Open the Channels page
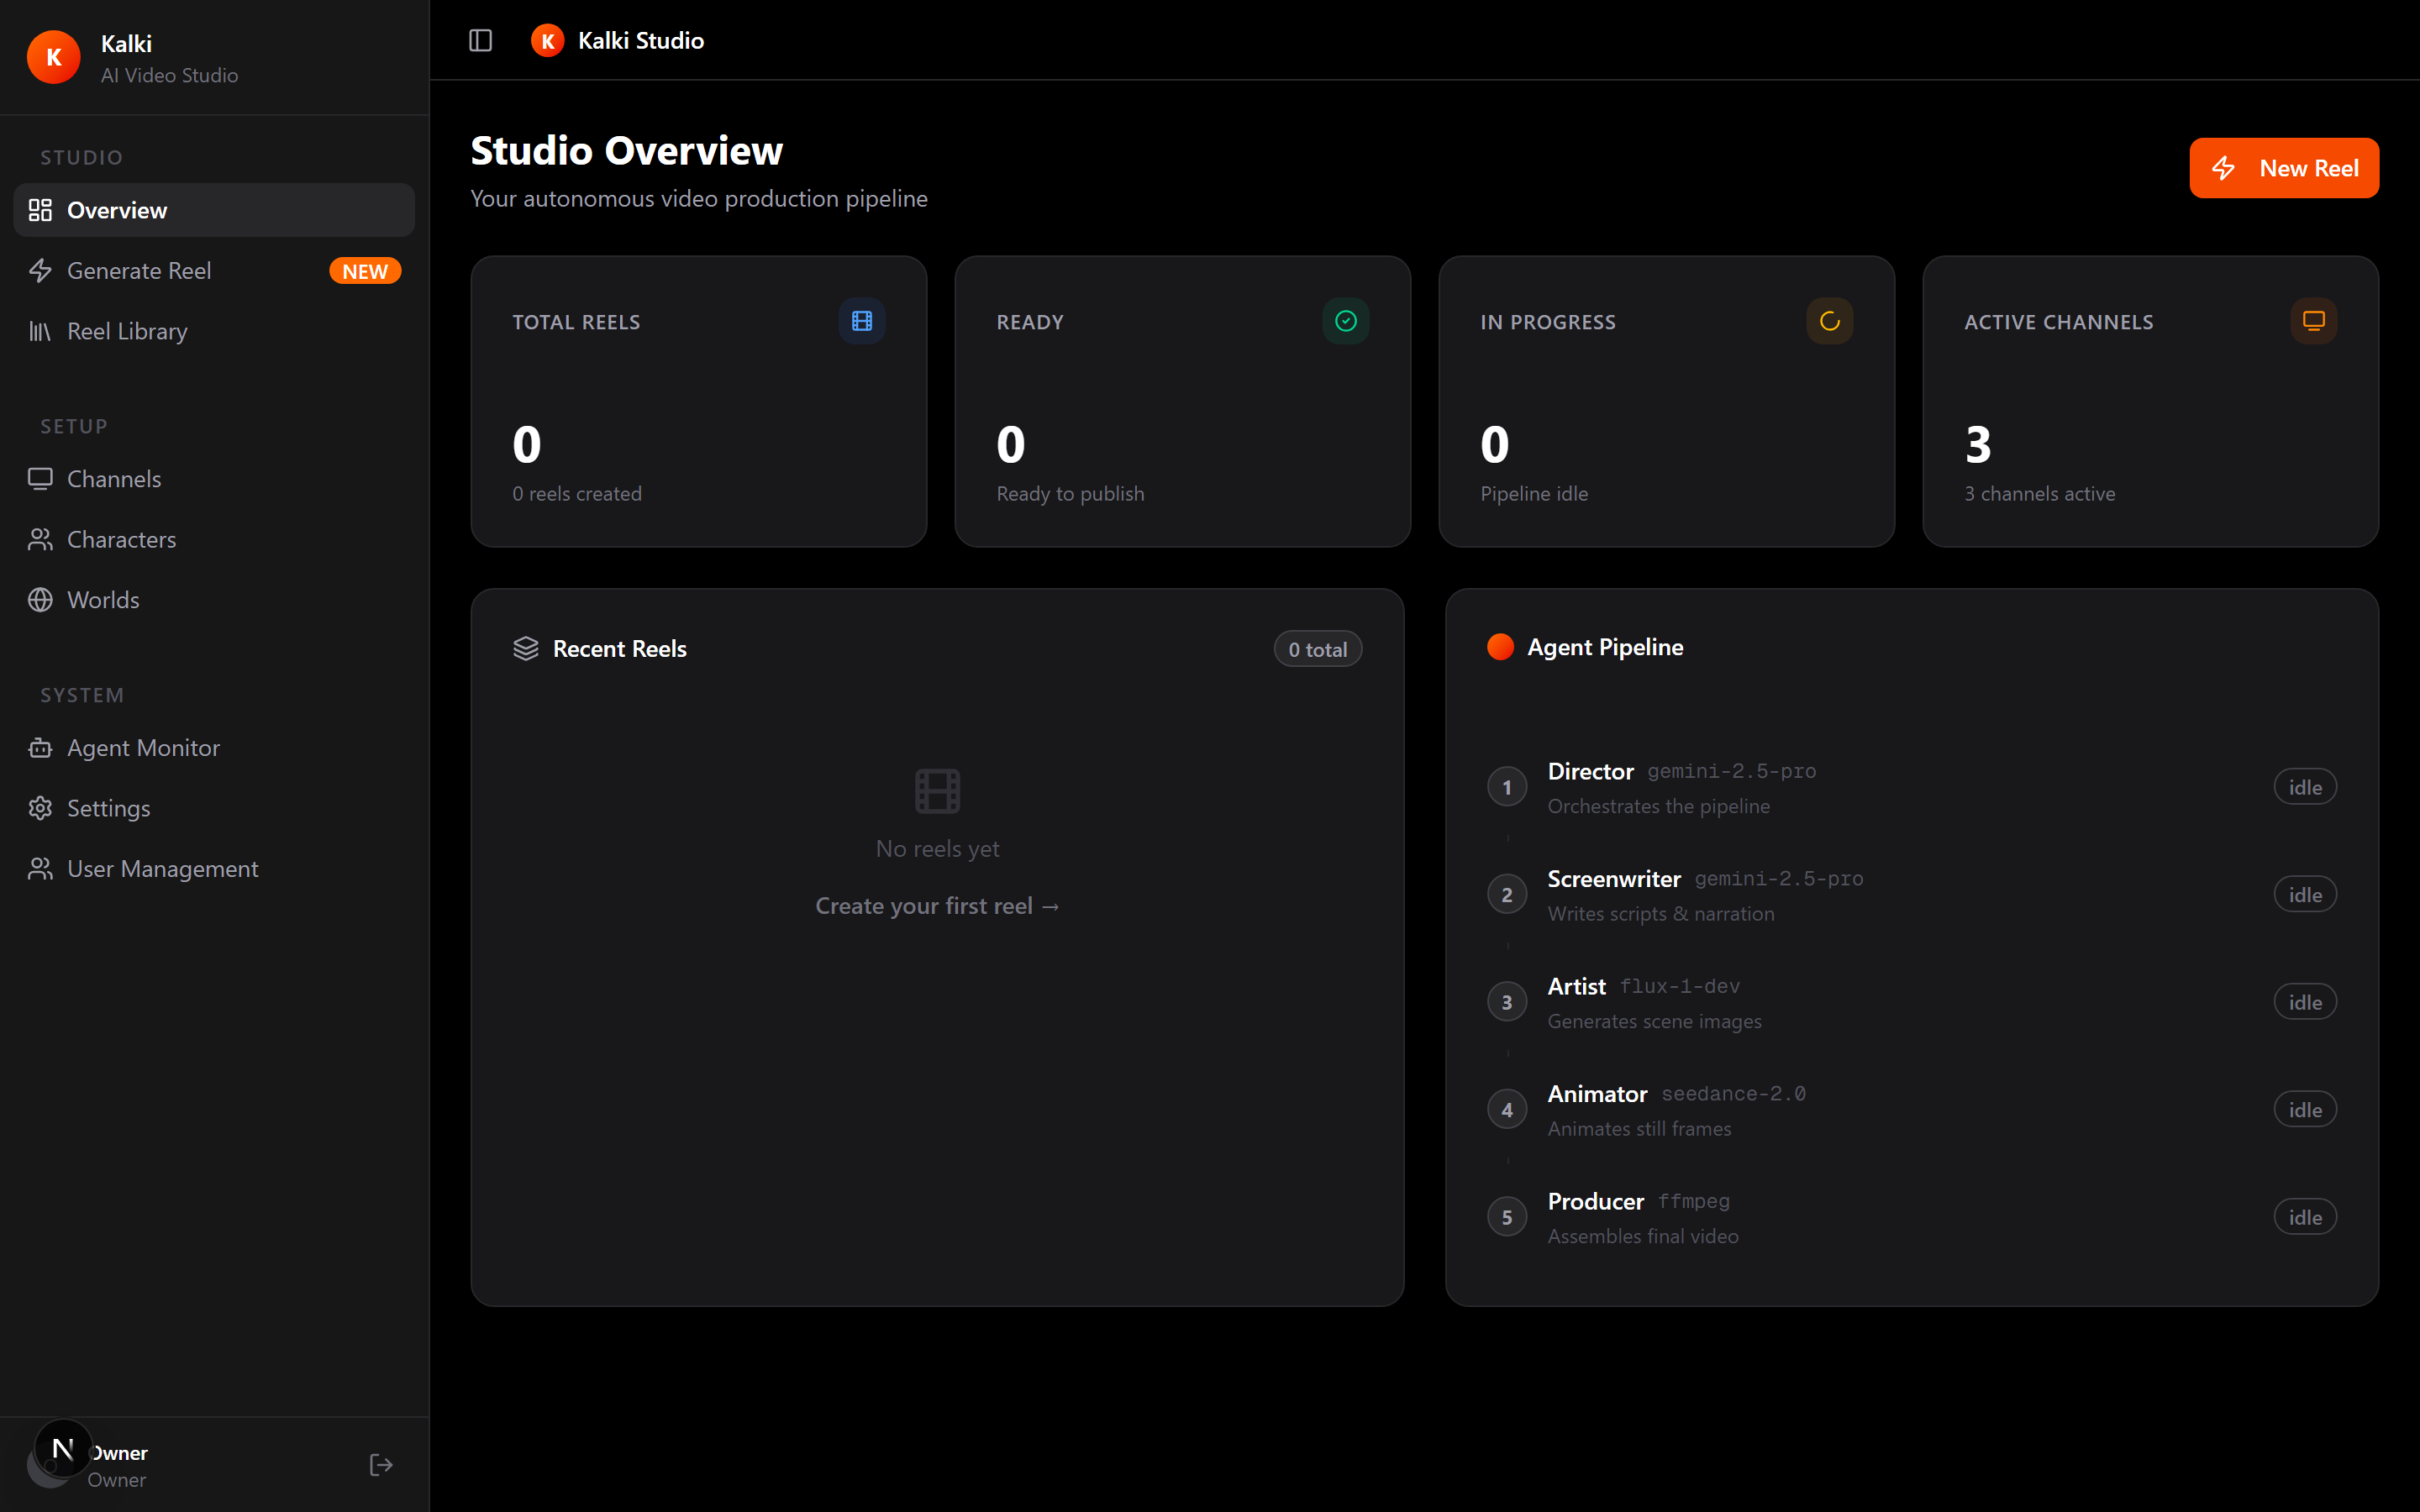This screenshot has height=1512, width=2420. pyautogui.click(x=214, y=479)
